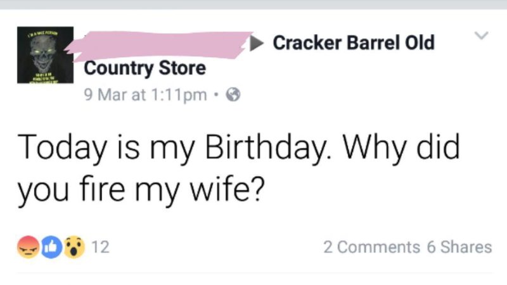Viewport: 507px width, 285px height.
Task: Click the globe Public privacy icon
Action: 233,95
